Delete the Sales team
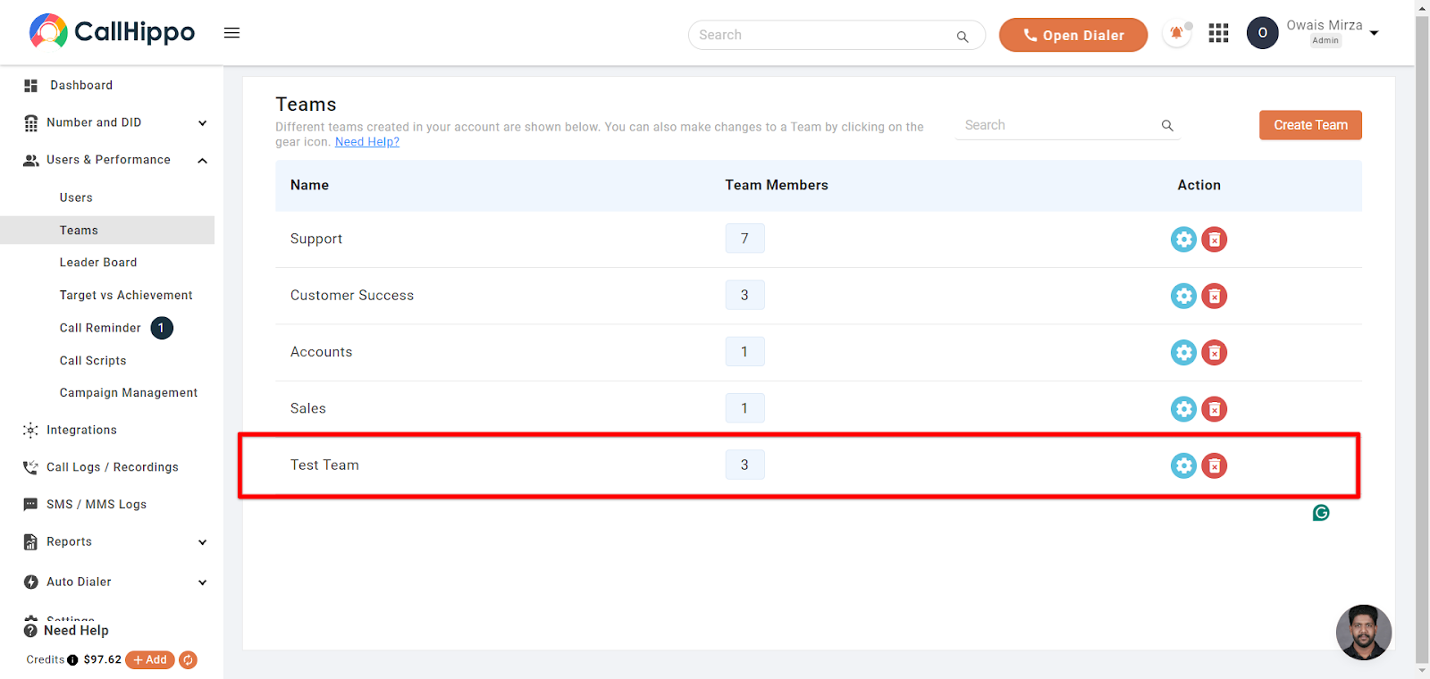1430x679 pixels. pos(1214,409)
